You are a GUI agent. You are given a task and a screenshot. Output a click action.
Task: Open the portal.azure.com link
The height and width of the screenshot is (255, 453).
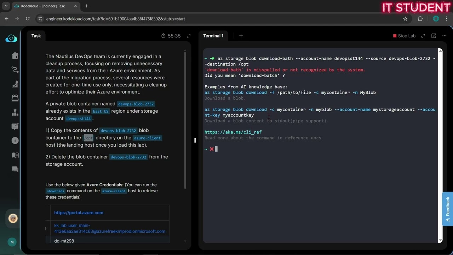click(79, 212)
